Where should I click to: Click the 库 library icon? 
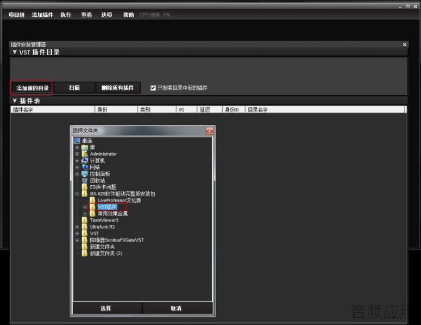pyautogui.click(x=85, y=147)
